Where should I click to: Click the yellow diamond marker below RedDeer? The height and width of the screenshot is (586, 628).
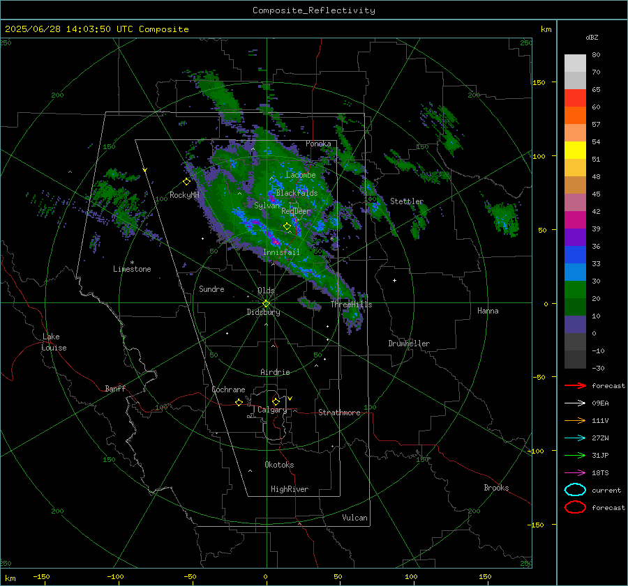[x=287, y=226]
